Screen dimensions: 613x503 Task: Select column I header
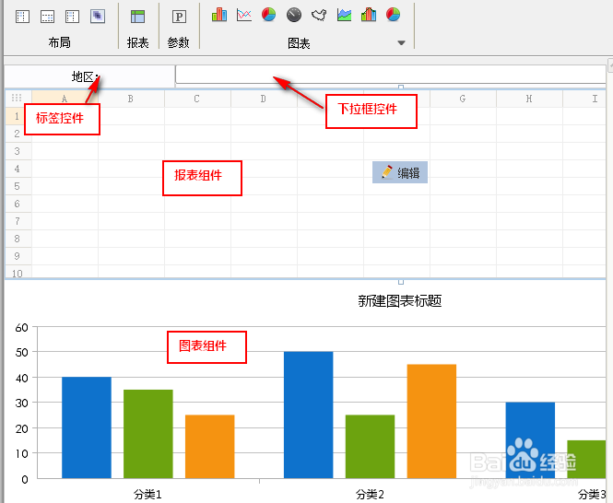584,99
